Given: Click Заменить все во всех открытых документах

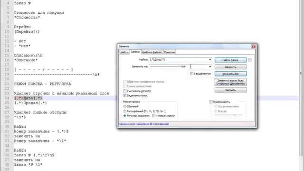Looking at the screenshot, I should click(x=230, y=82).
